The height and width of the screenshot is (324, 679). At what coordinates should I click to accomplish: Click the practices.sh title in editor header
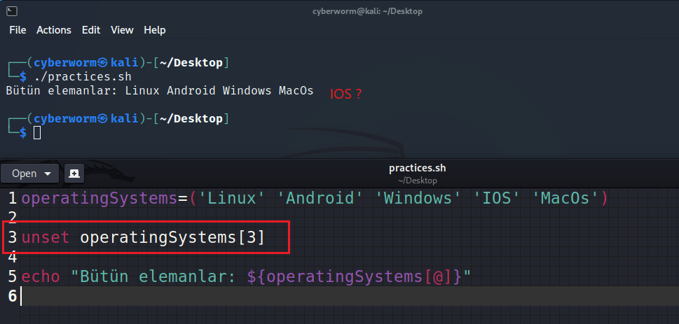417,169
